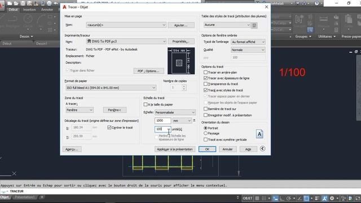Click the Plot printer icon in quick access toolbar
Image resolution: width=361 pixels, height=203 pixels.
[49, 3]
